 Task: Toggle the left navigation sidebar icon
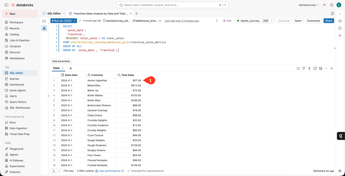pyautogui.click(x=6, y=5)
